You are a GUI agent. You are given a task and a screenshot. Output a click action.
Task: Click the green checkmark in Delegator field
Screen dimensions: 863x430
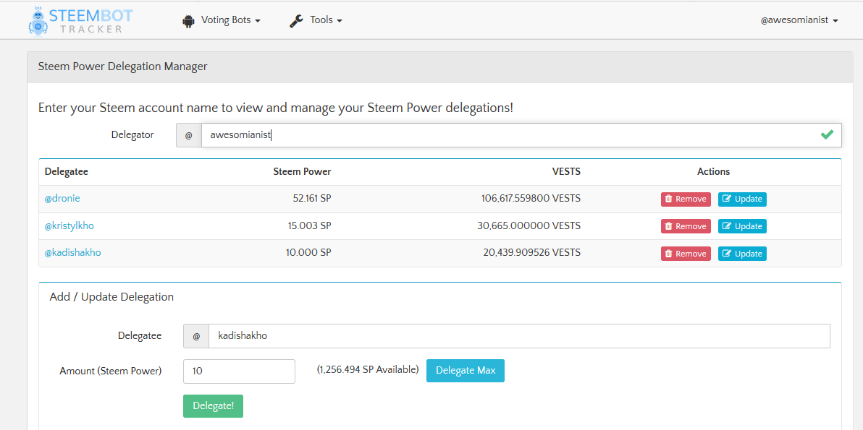(827, 134)
